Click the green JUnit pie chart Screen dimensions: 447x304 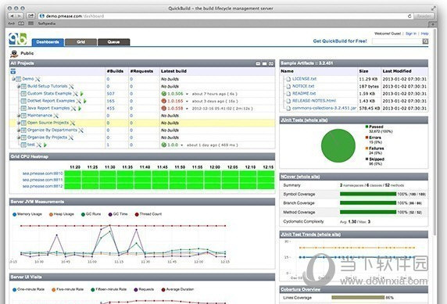click(x=338, y=145)
